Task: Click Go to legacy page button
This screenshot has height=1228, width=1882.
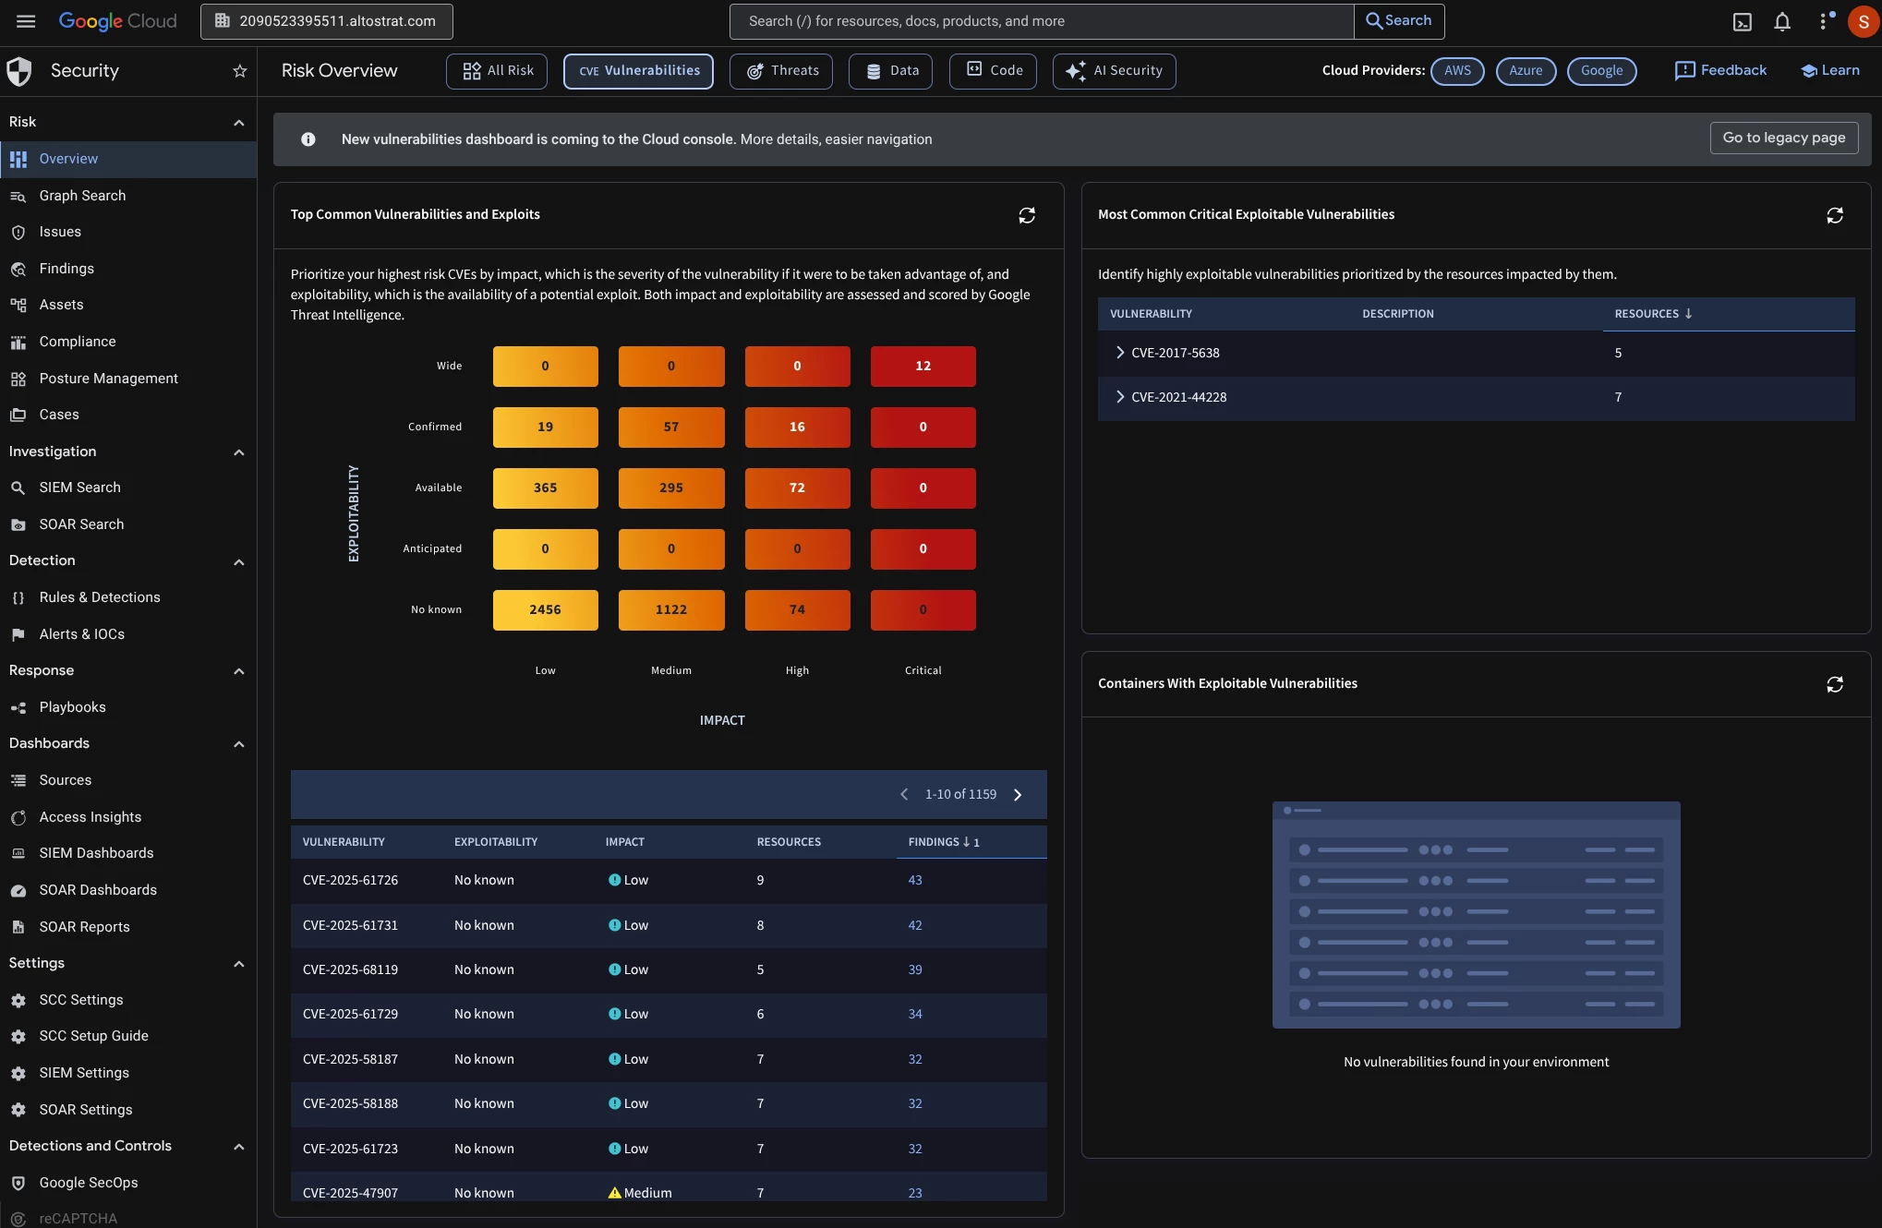Action: pos(1783,138)
